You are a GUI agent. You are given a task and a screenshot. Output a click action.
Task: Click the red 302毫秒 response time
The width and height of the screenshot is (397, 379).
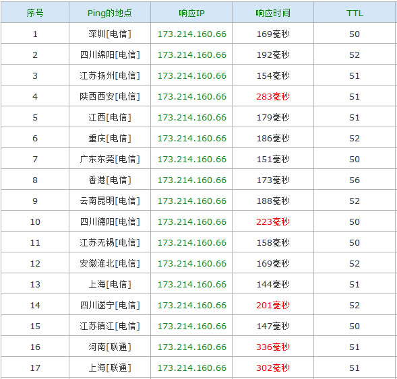pos(273,368)
